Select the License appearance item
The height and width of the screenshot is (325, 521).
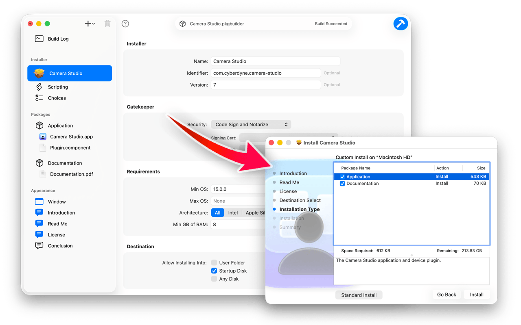click(x=57, y=234)
